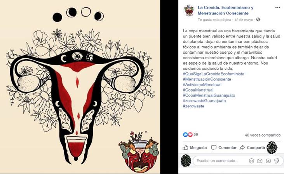The width and height of the screenshot is (284, 174).
Task: Open the emoji picker in comment box
Action: pos(251,161)
